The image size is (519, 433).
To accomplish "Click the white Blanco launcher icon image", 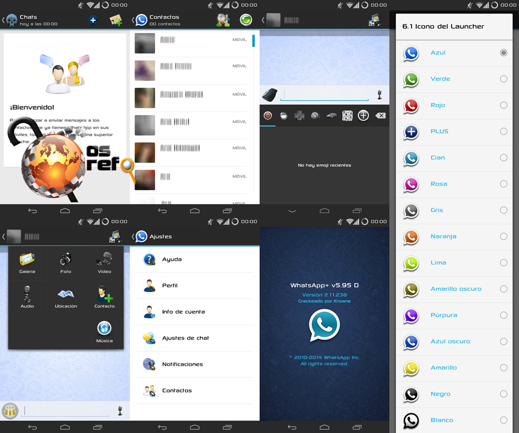I will click(411, 421).
